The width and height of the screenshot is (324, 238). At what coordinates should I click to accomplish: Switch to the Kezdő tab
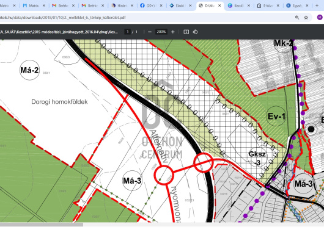(x=238, y=5)
